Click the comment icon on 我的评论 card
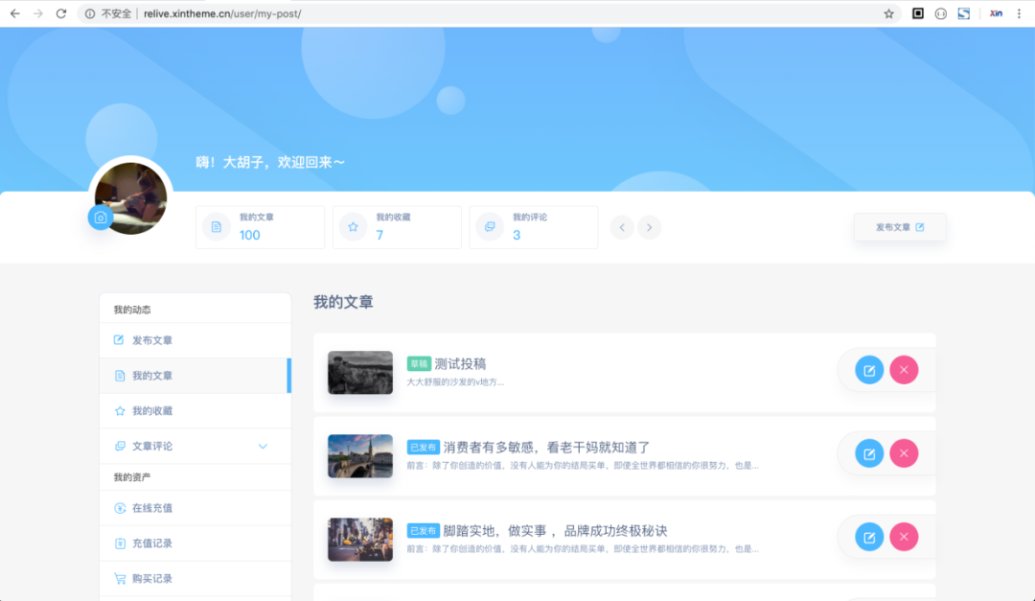Screen dimensions: 1035x601 [489, 227]
